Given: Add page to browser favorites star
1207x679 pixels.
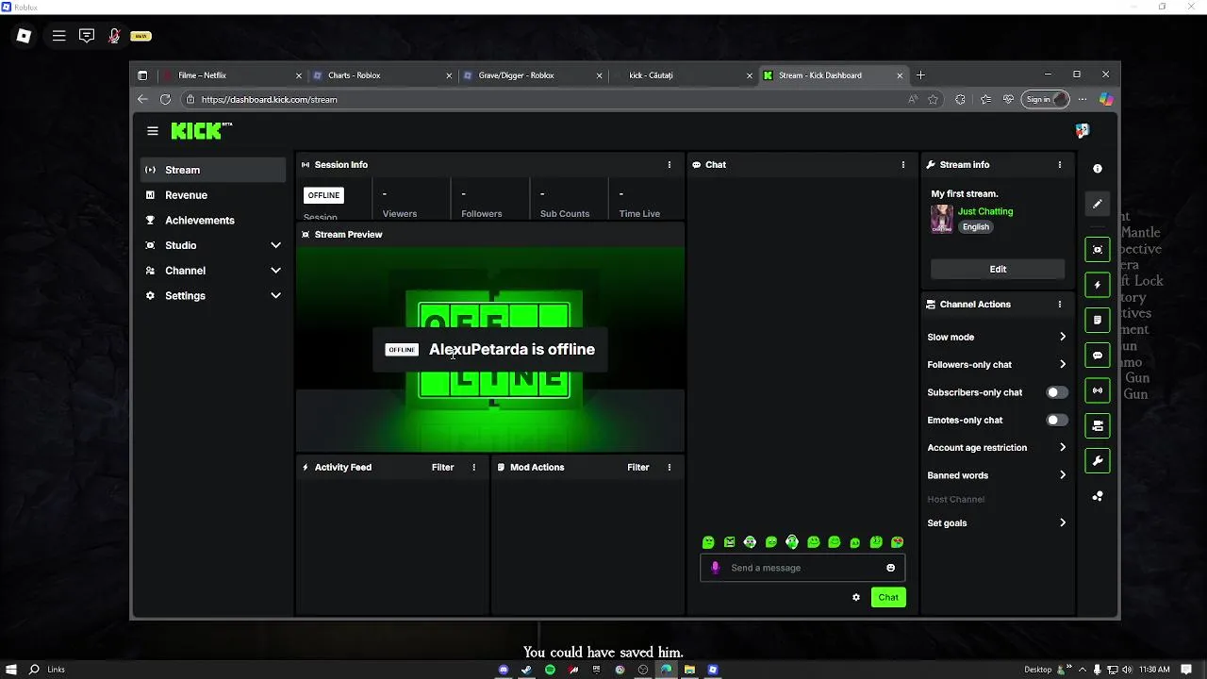Looking at the screenshot, I should click(933, 99).
